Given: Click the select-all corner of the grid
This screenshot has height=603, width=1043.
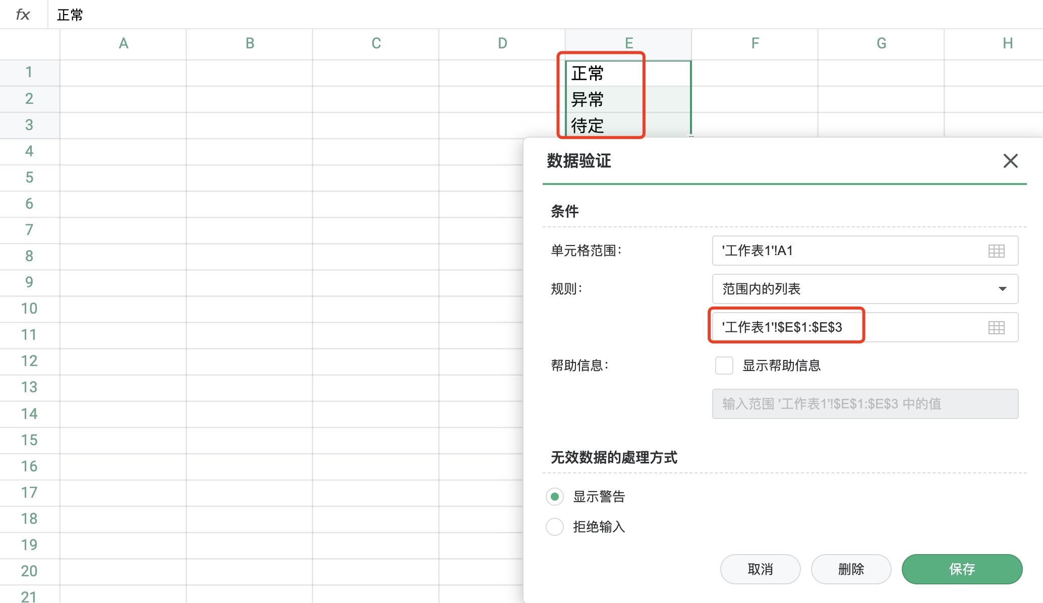Looking at the screenshot, I should coord(30,44).
